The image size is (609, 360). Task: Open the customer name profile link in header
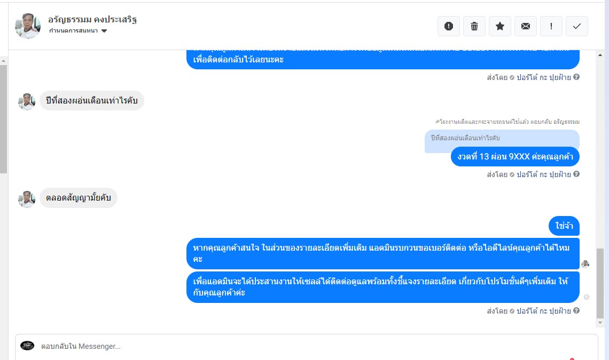[x=92, y=20]
